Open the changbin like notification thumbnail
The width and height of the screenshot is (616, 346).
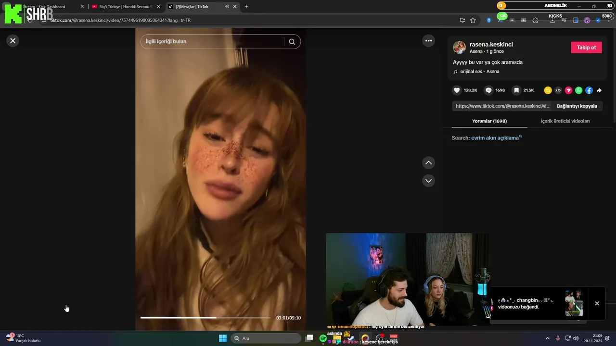tap(574, 303)
